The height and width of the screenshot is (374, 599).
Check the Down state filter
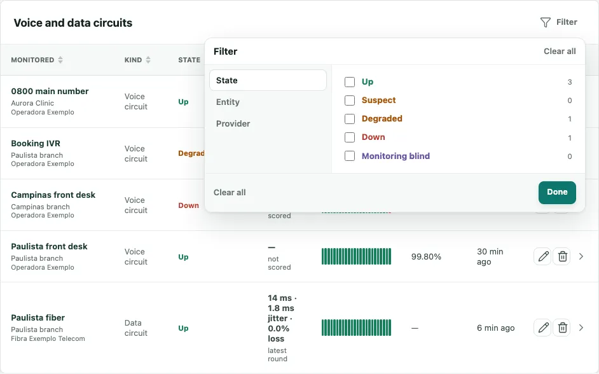[x=350, y=137]
